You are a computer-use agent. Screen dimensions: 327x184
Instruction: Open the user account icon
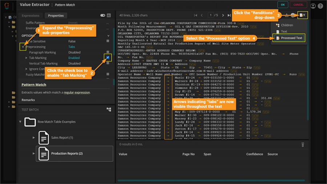point(313,6)
